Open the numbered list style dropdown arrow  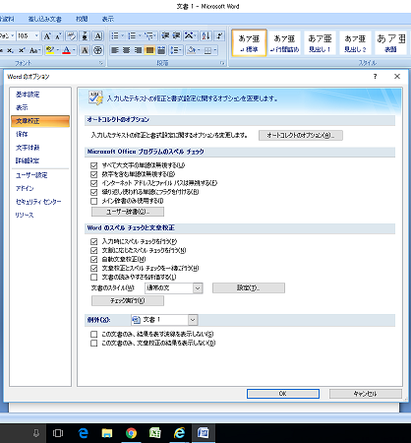coord(140,35)
